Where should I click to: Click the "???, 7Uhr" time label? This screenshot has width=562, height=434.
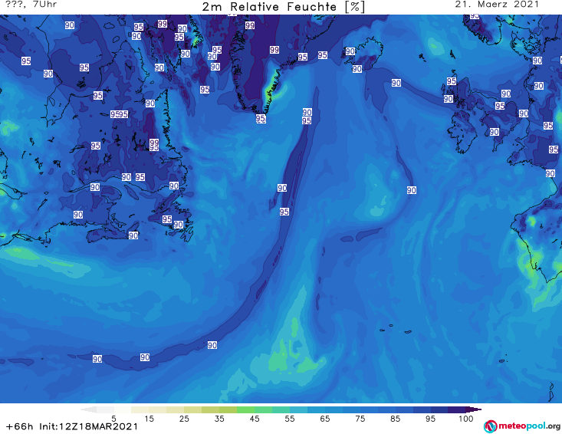point(31,5)
